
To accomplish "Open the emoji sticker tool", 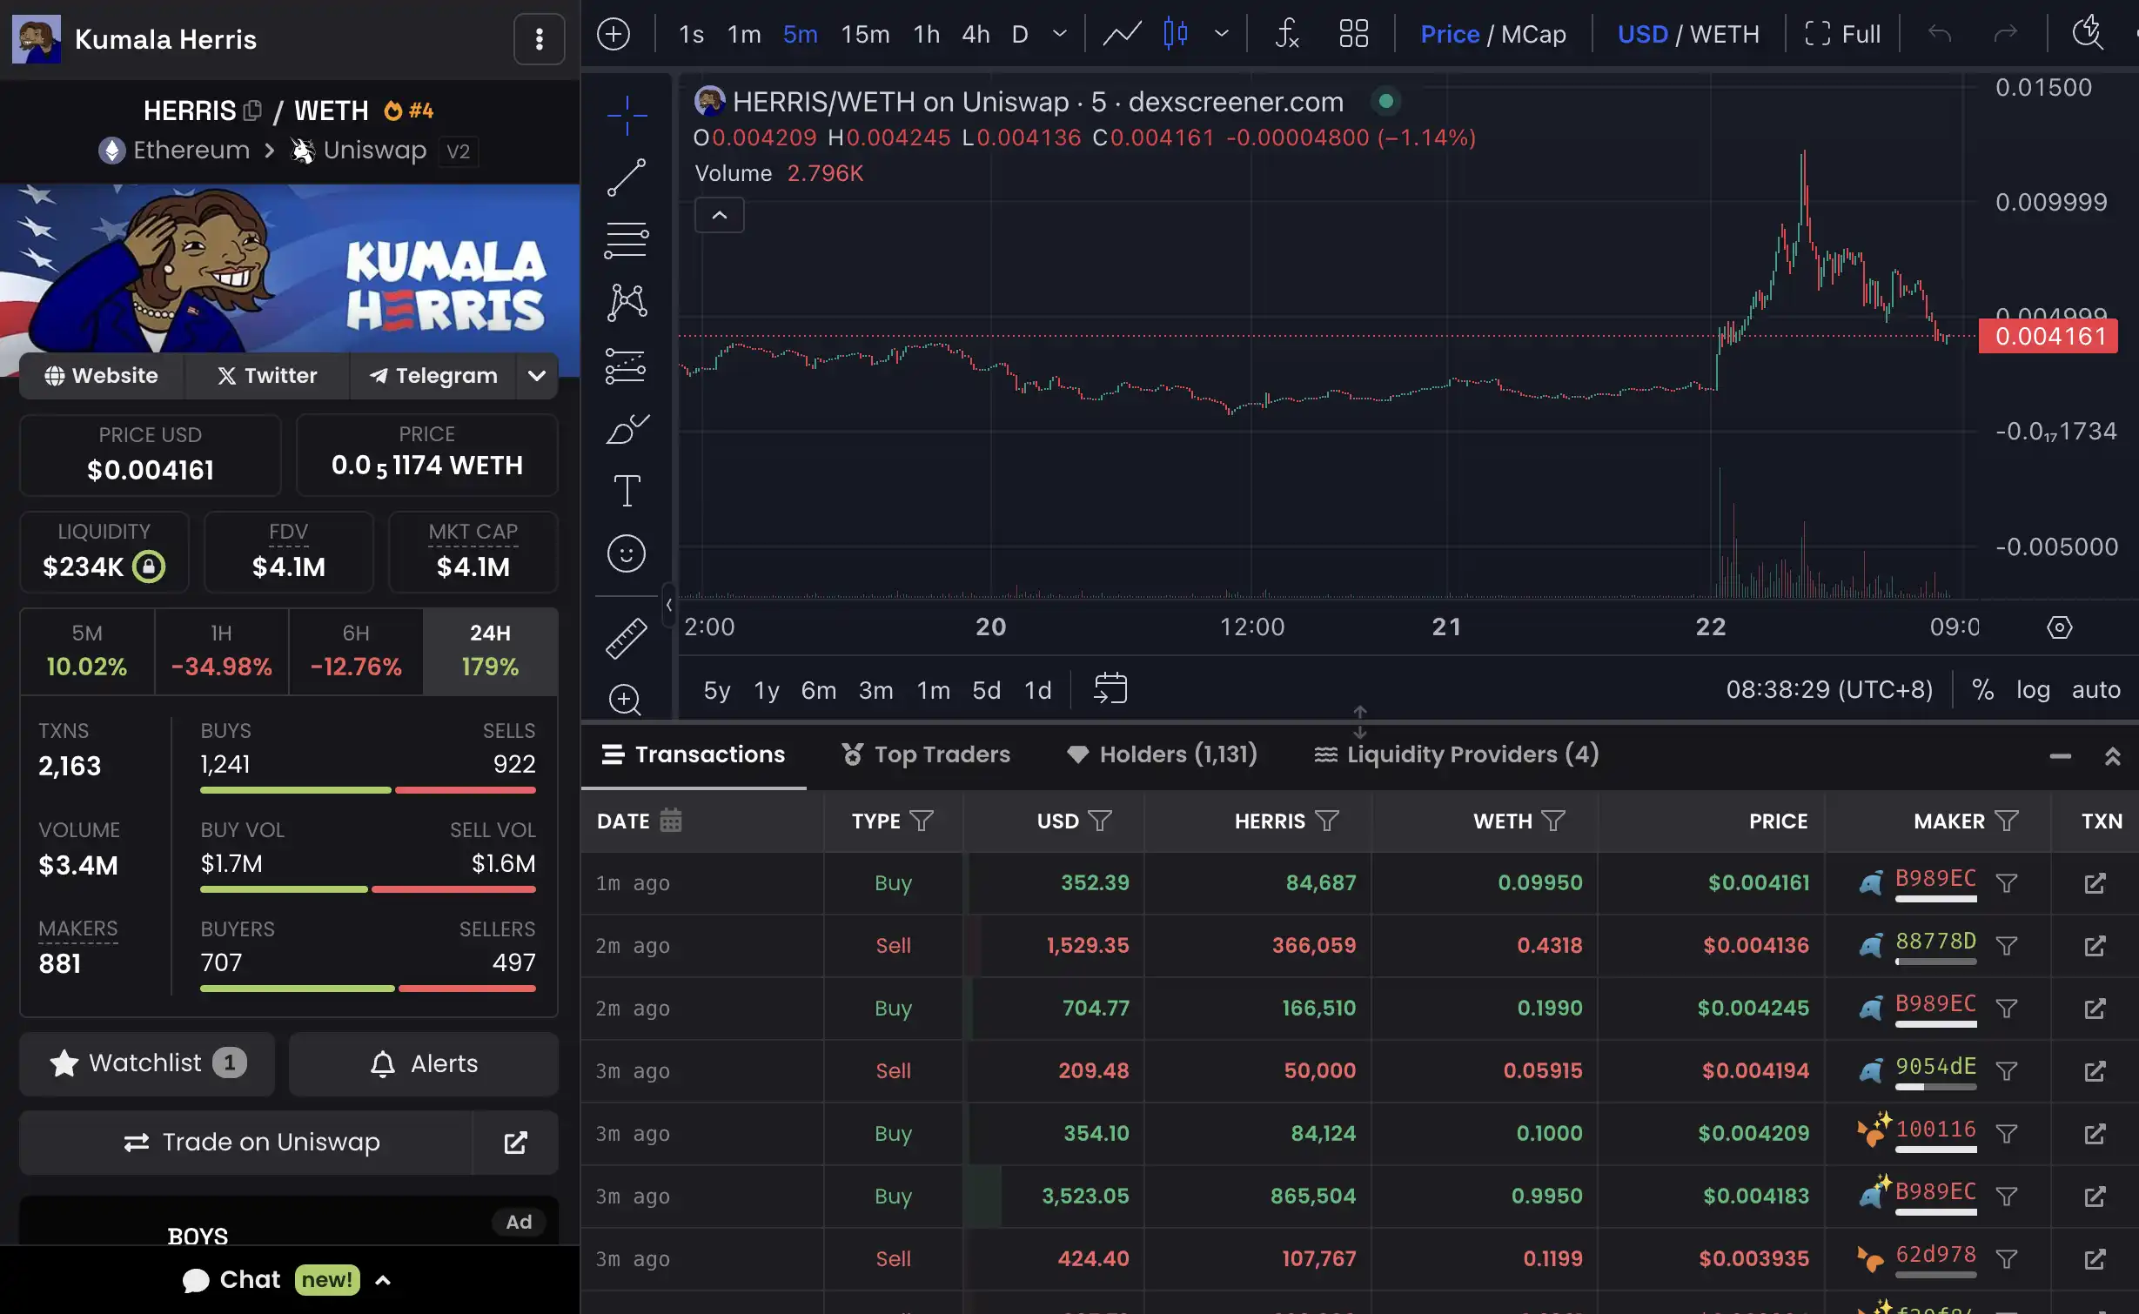I will coord(626,553).
